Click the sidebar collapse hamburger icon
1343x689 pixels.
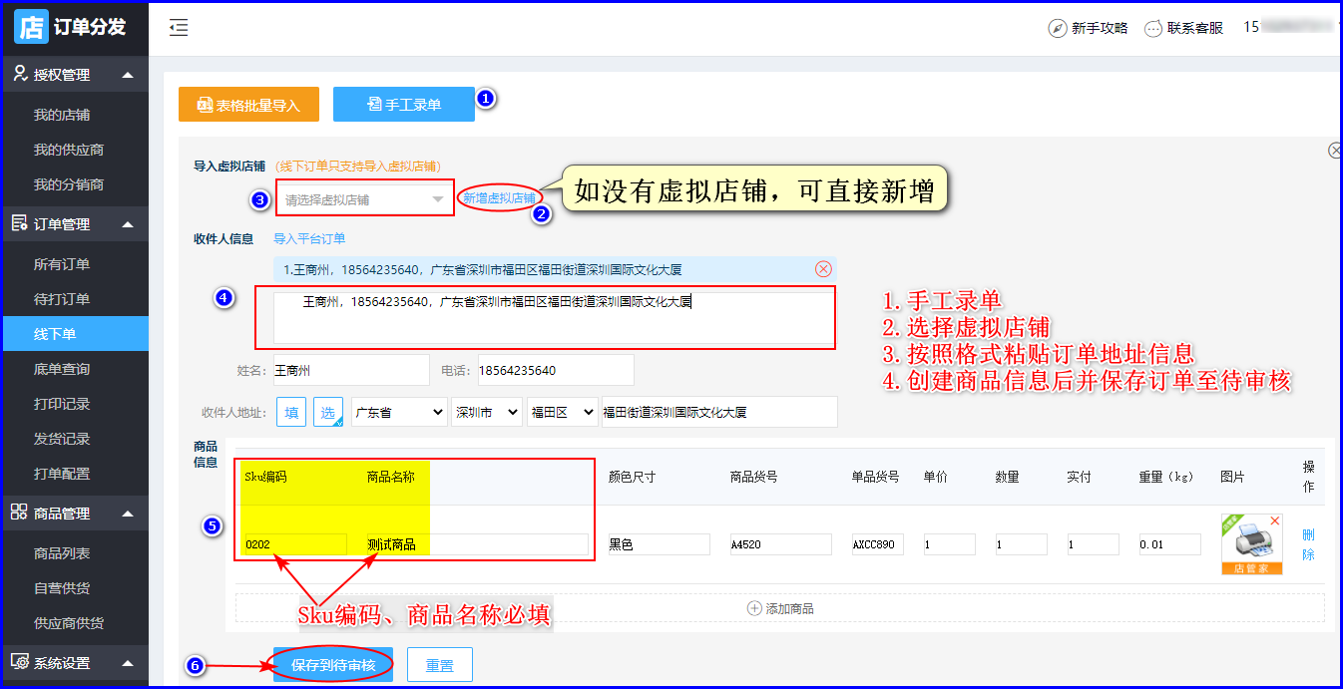(x=179, y=28)
